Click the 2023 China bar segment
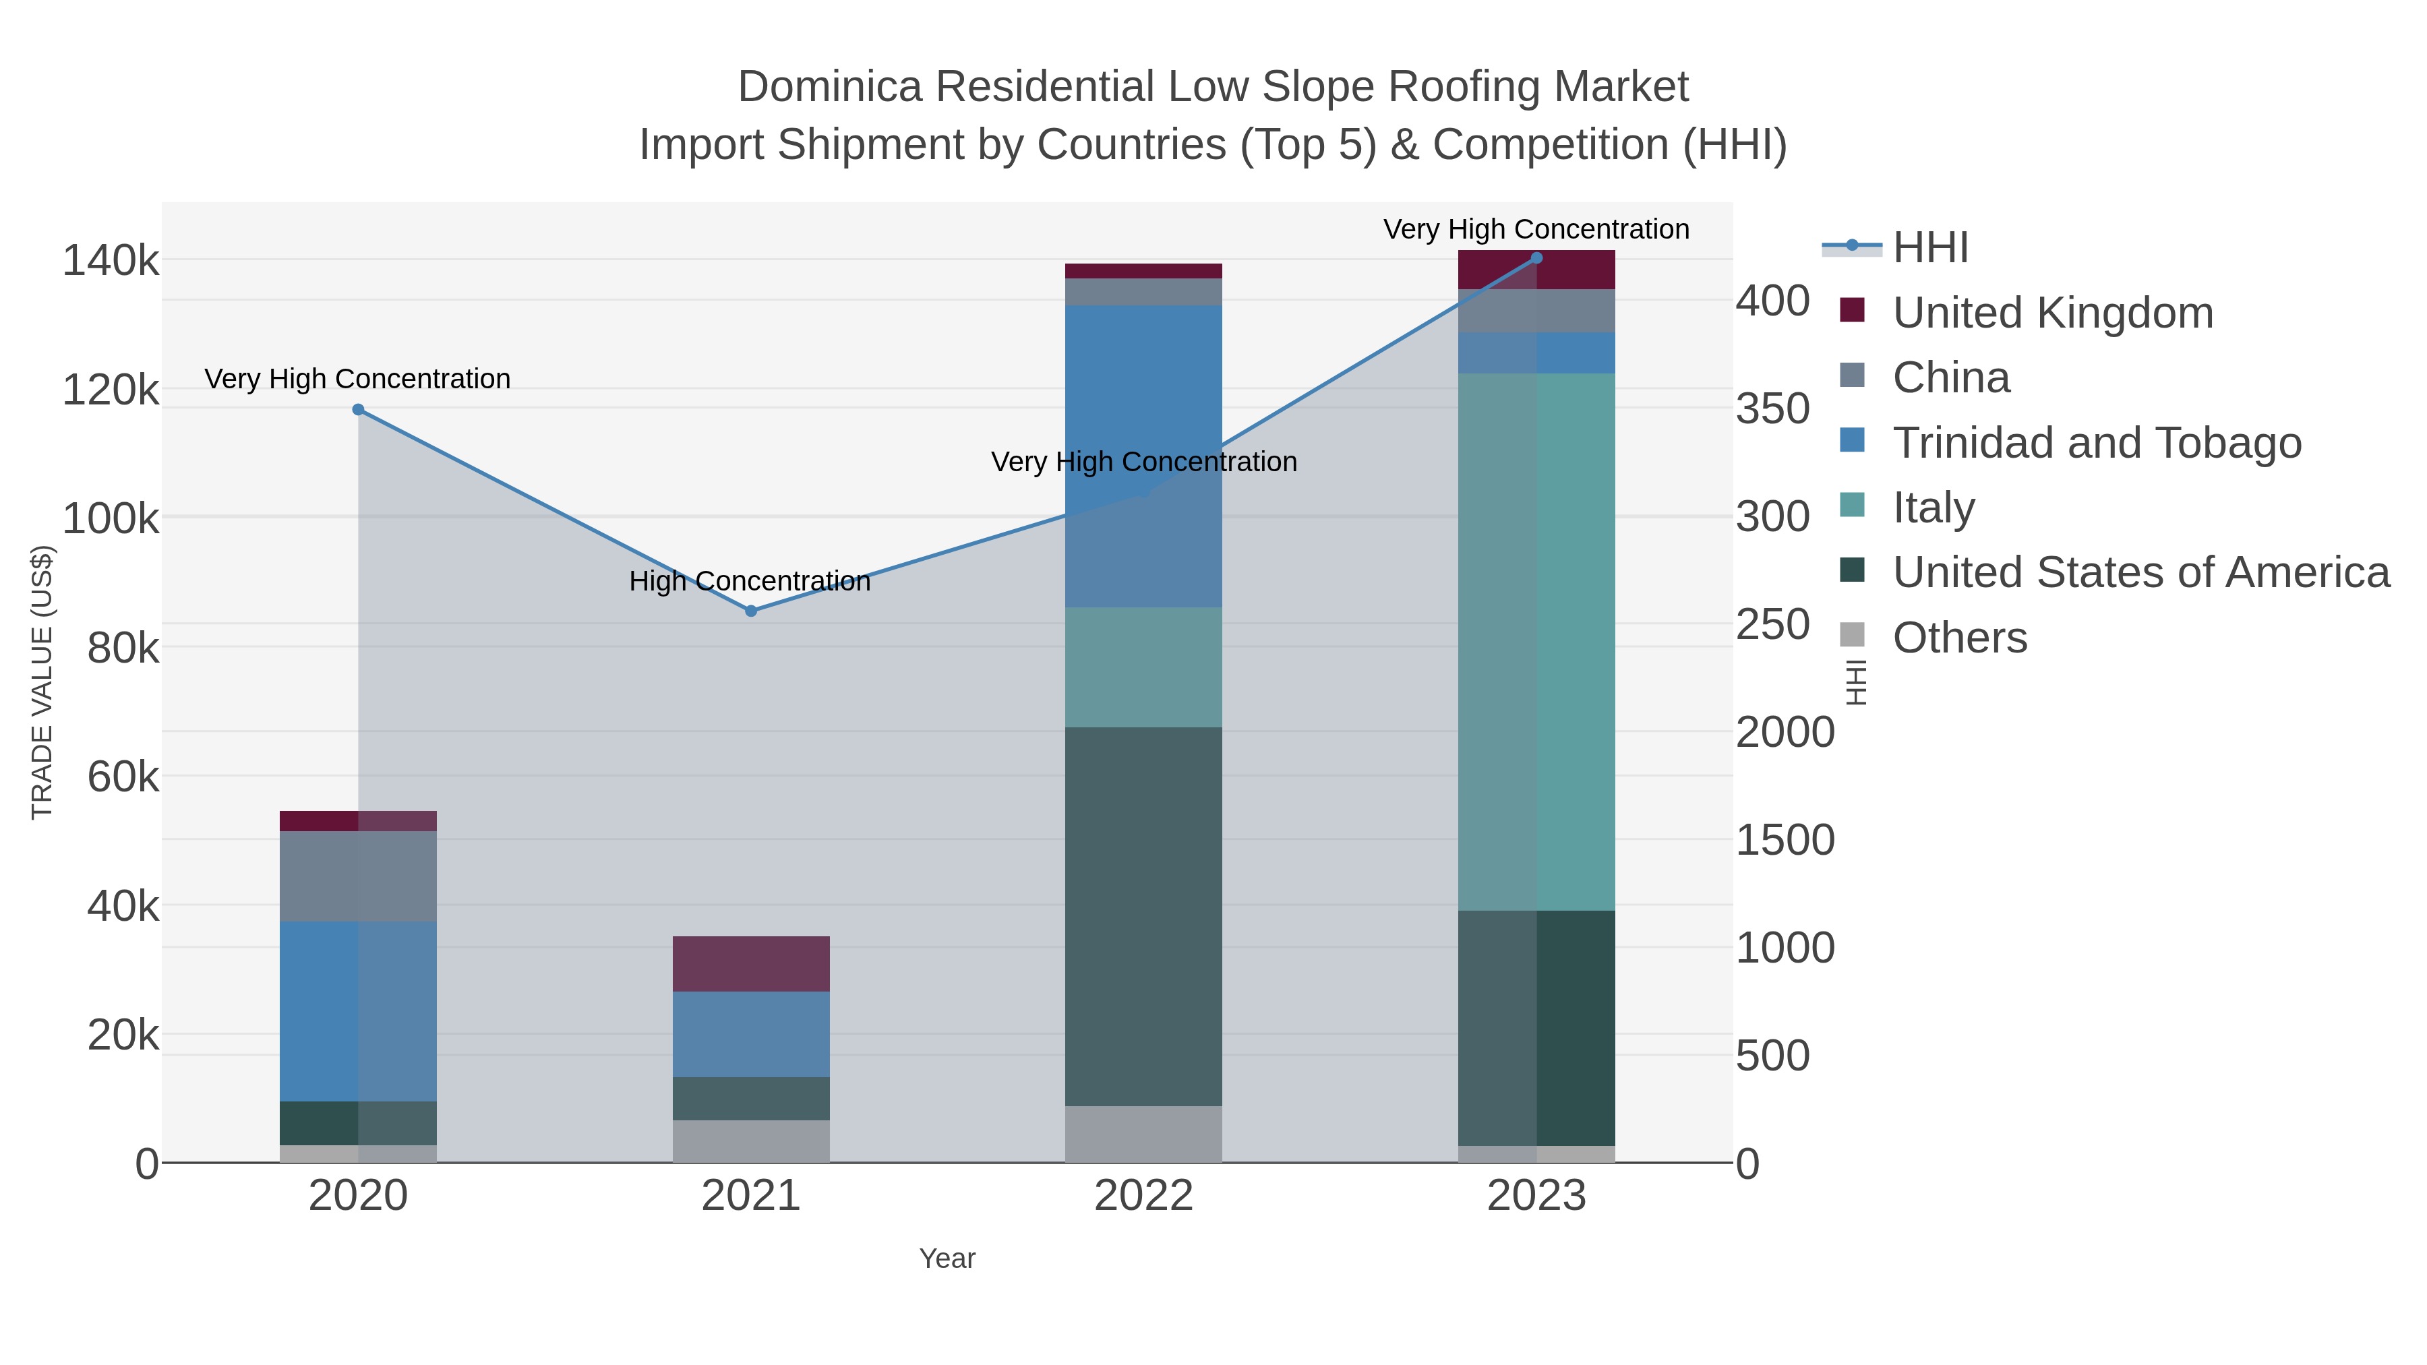This screenshot has width=2427, height=1365. click(x=1536, y=311)
